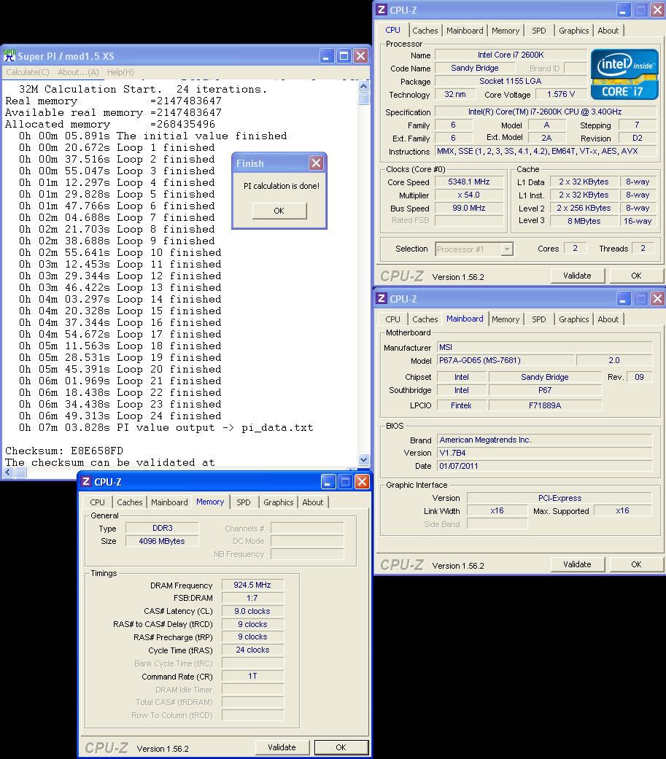Click the Command Rate 1T value
Viewport: 666px width, 759px height.
(x=252, y=676)
